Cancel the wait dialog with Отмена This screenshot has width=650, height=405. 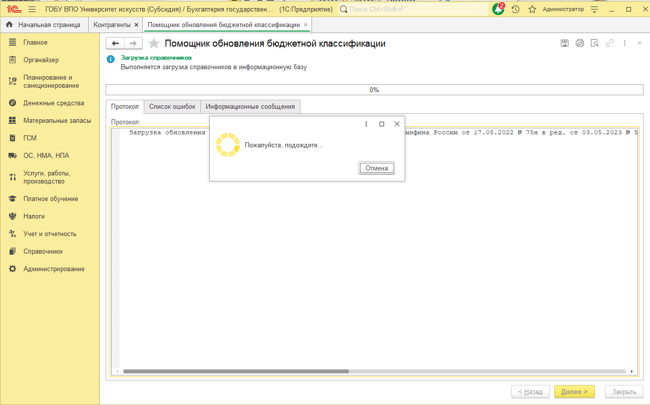377,168
